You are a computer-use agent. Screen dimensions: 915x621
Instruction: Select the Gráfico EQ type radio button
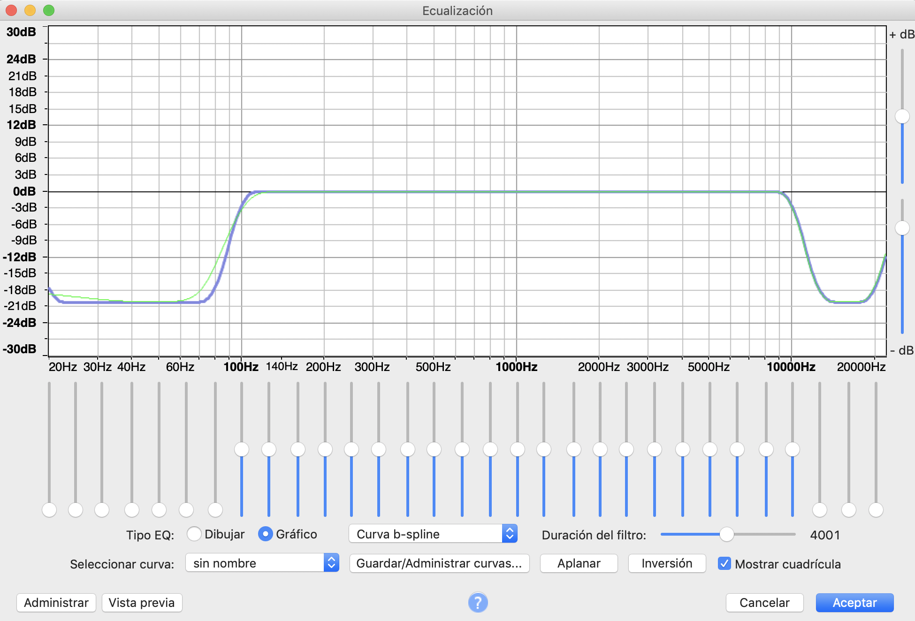pos(266,534)
